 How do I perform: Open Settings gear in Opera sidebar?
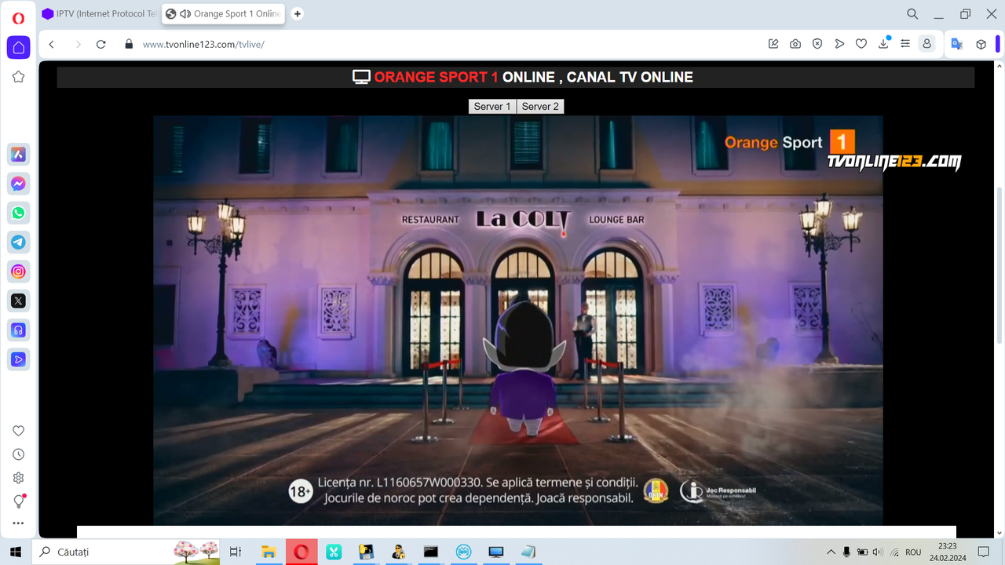pyautogui.click(x=18, y=478)
